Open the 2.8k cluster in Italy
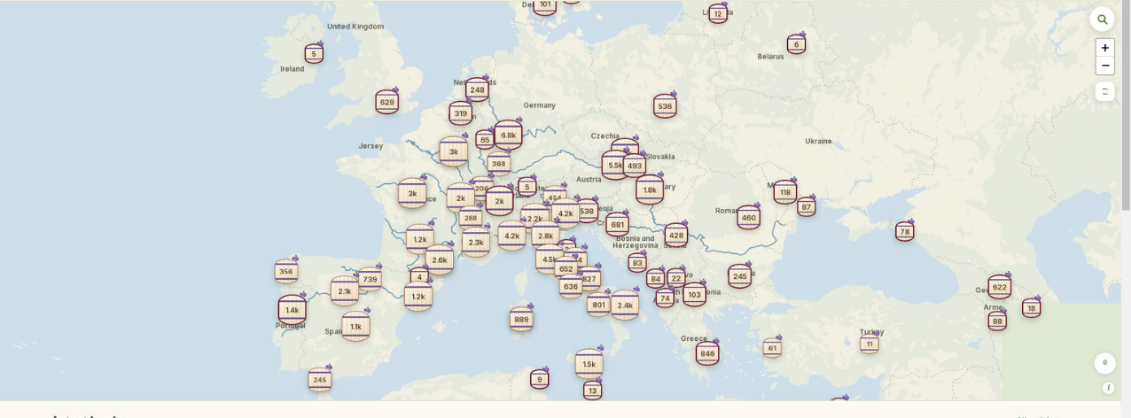Viewport: 1131px width, 418px height. pyautogui.click(x=545, y=236)
